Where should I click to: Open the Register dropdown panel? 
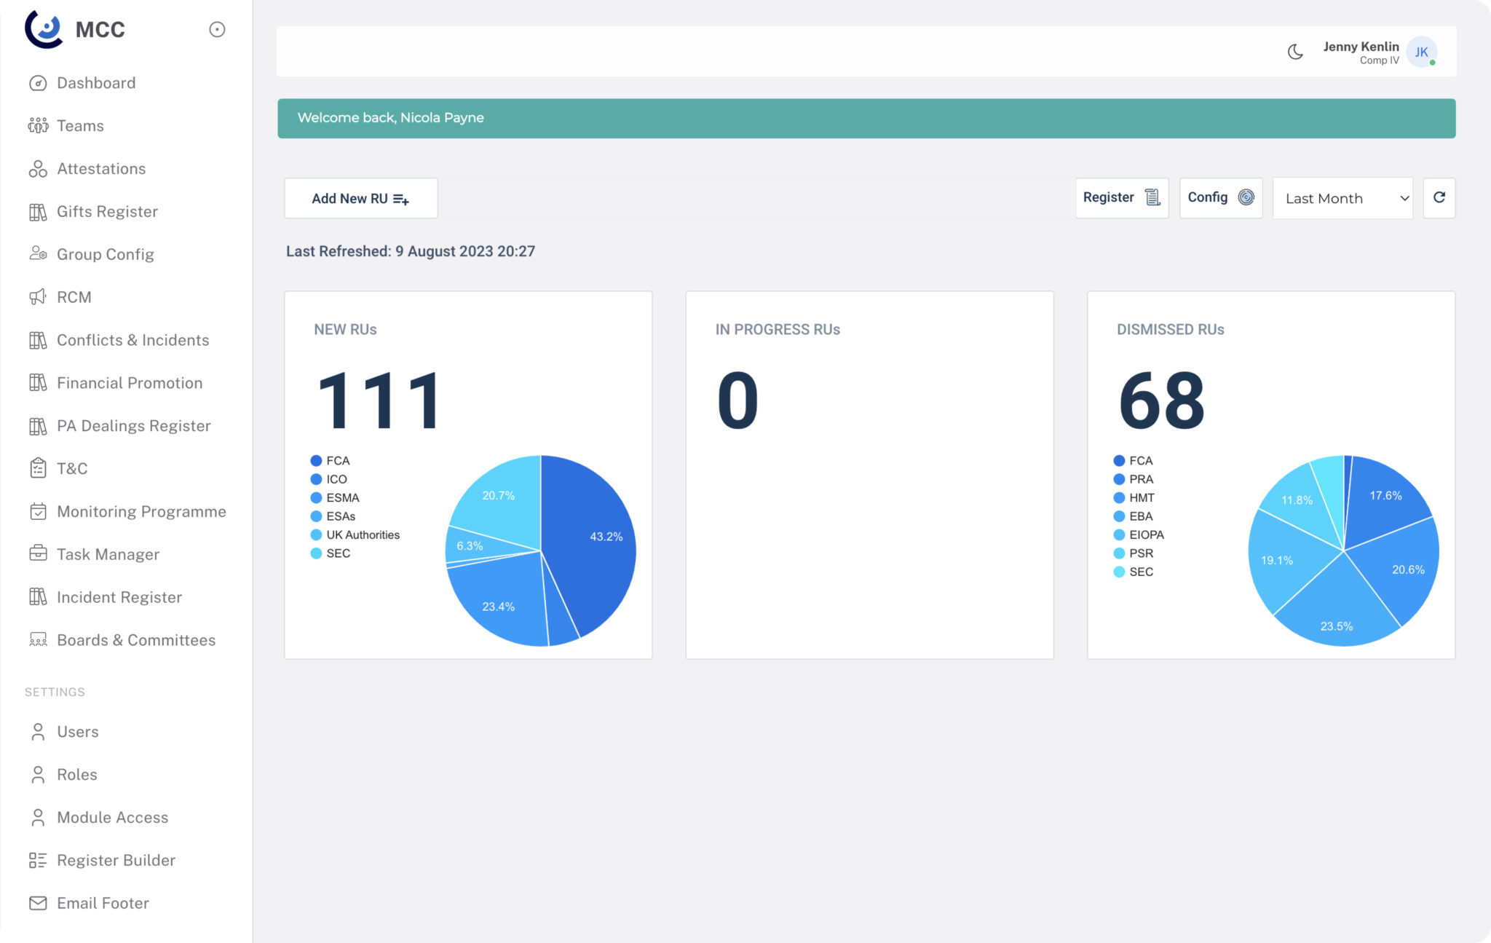tap(1121, 197)
